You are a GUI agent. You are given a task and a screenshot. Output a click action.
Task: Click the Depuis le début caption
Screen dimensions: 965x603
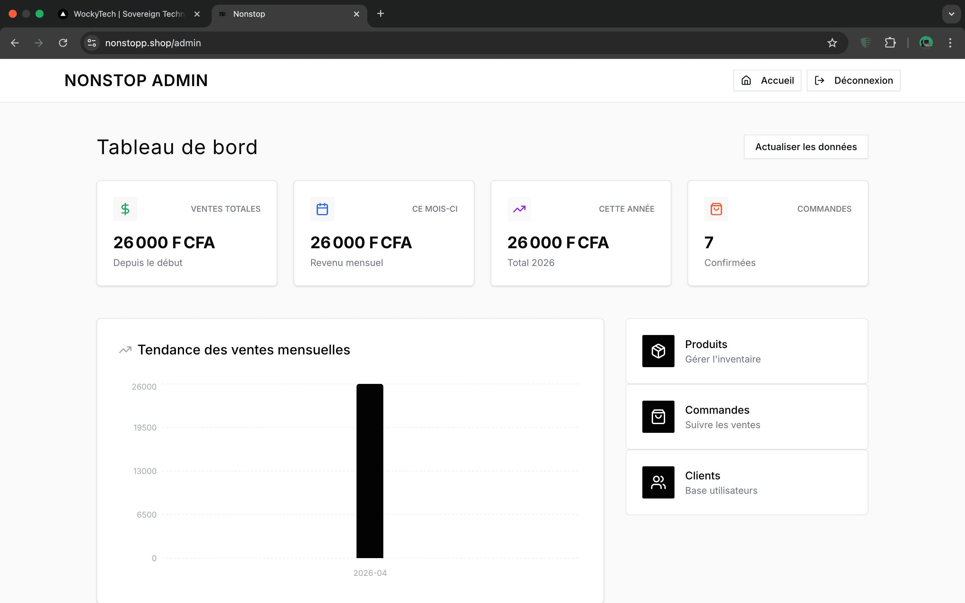[148, 263]
